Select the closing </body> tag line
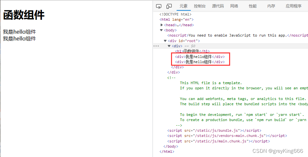Image resolution: width=308 pixels, height=157 pixels. (171, 146)
